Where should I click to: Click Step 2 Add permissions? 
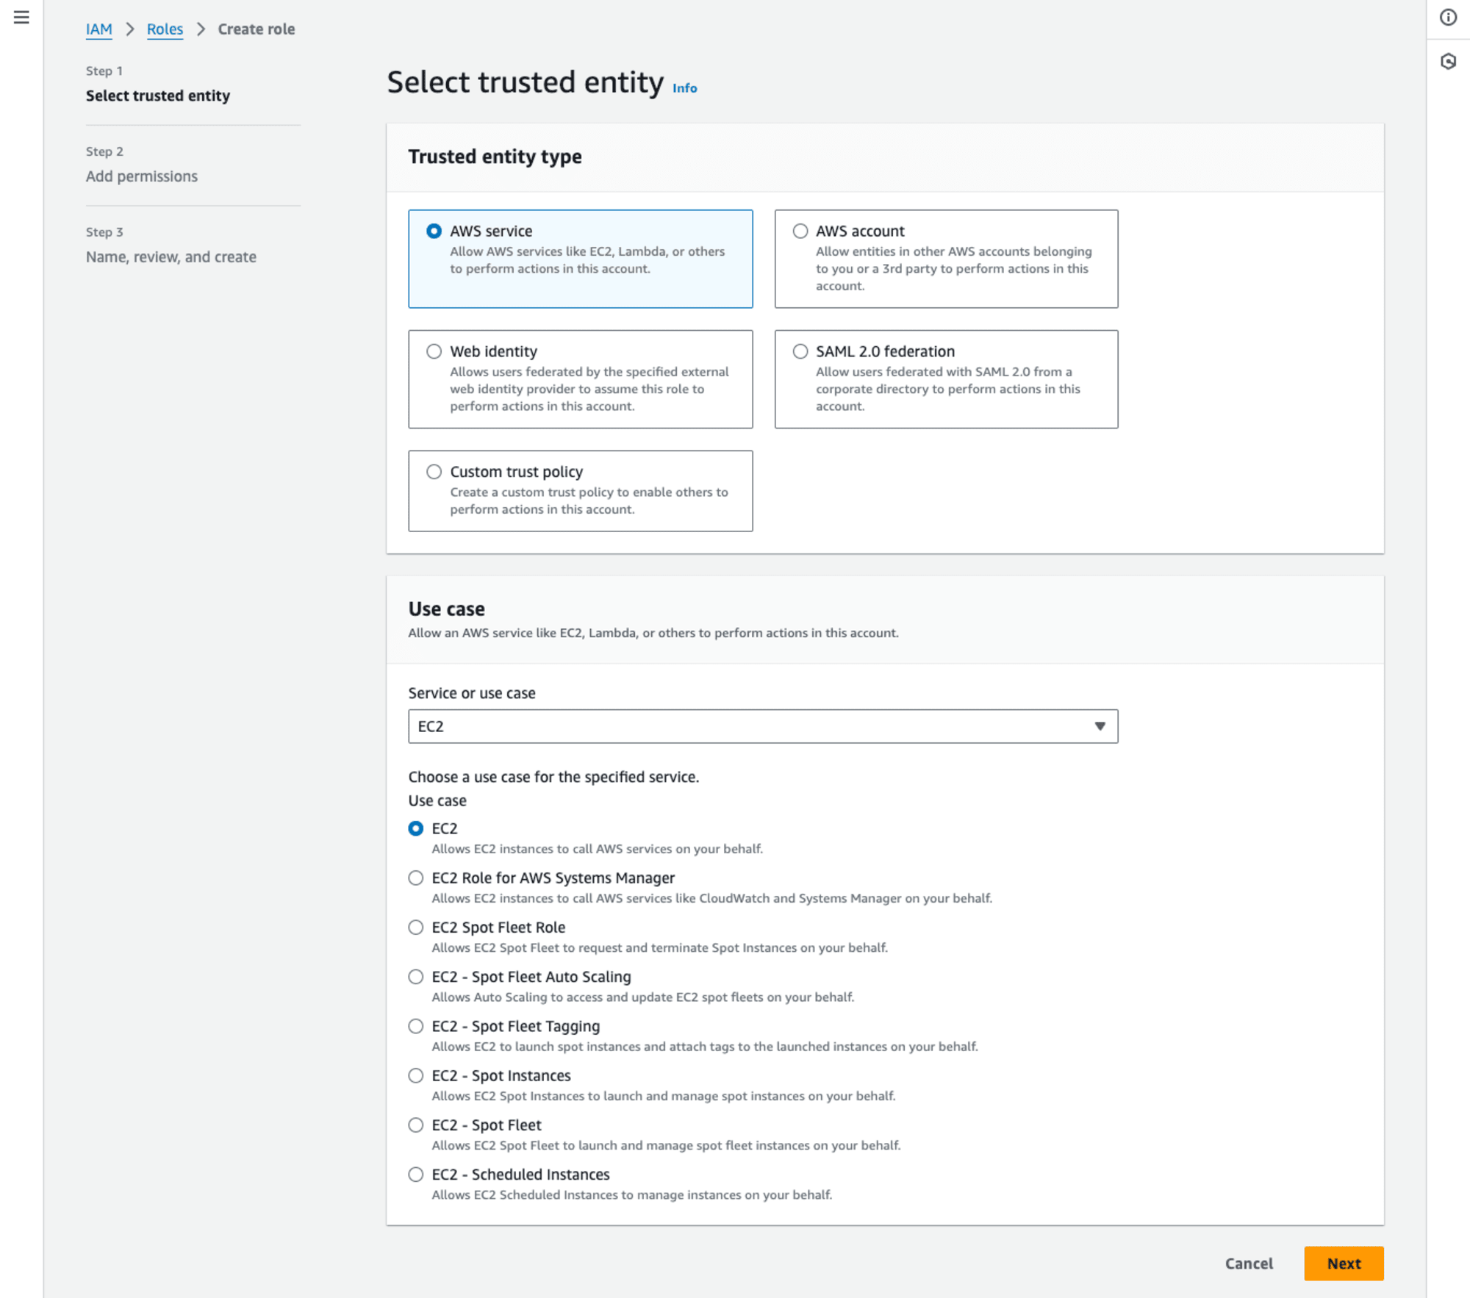[x=142, y=176]
